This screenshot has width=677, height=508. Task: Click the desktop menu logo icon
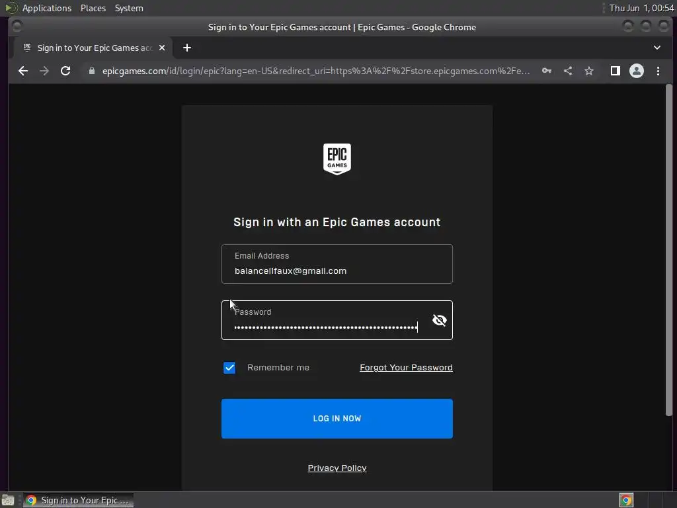click(x=11, y=8)
